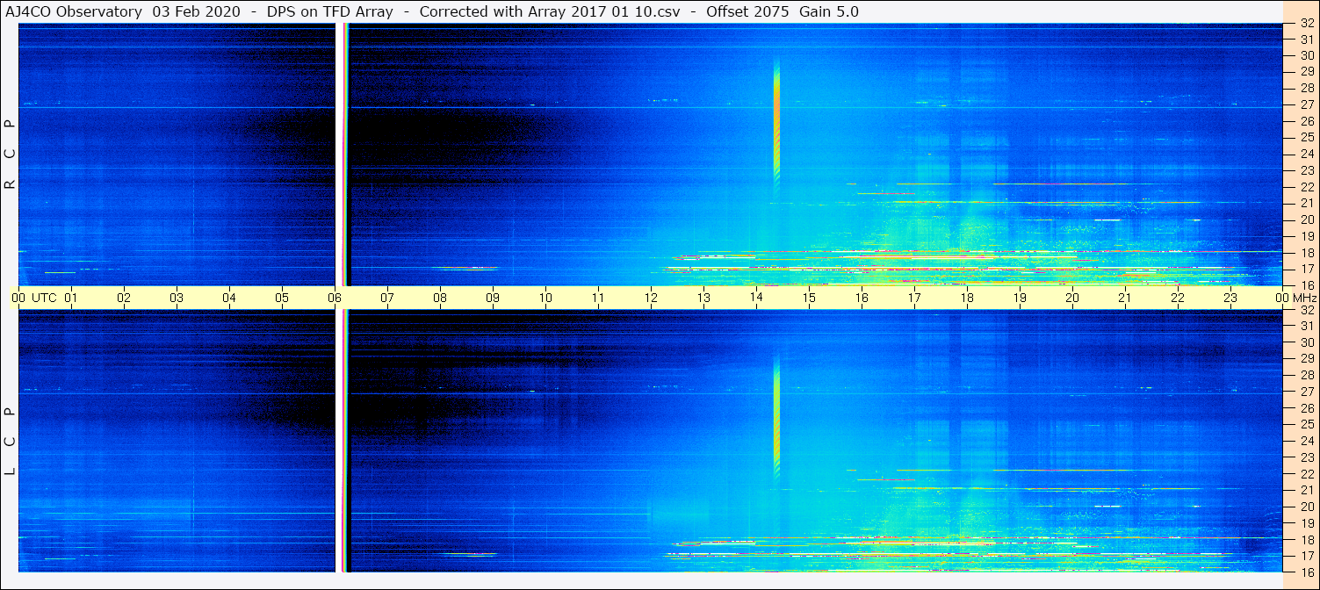Click the Offset 2075 value

[747, 11]
